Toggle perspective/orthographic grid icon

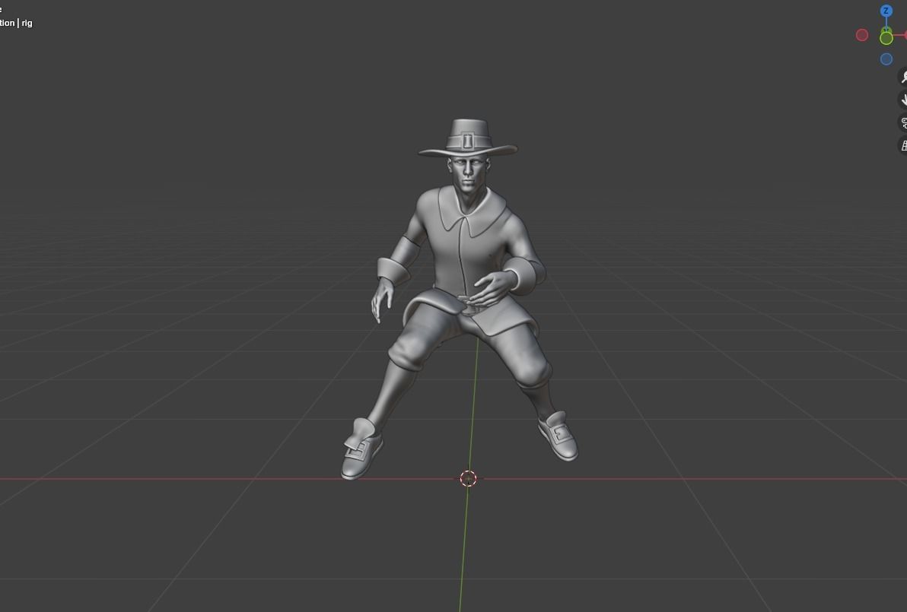tap(903, 146)
